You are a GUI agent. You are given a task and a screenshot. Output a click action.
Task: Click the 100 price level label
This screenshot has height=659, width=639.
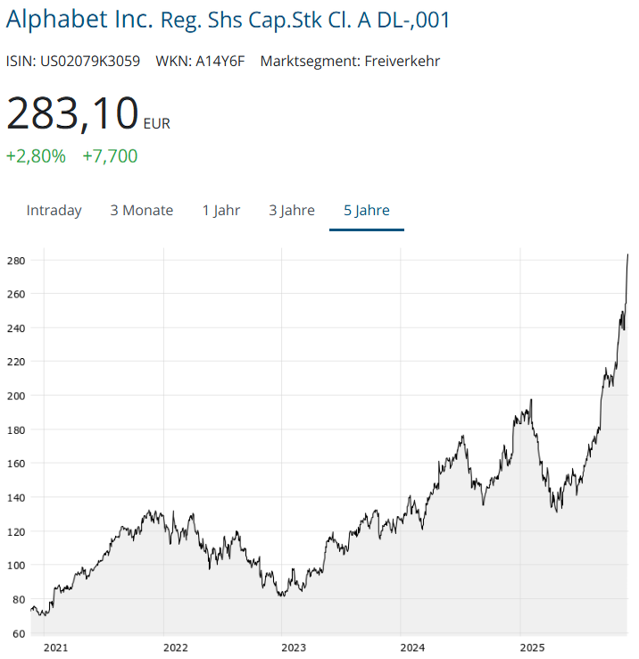(x=17, y=565)
